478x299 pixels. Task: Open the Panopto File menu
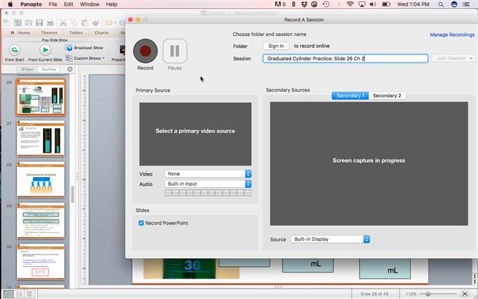click(x=52, y=4)
